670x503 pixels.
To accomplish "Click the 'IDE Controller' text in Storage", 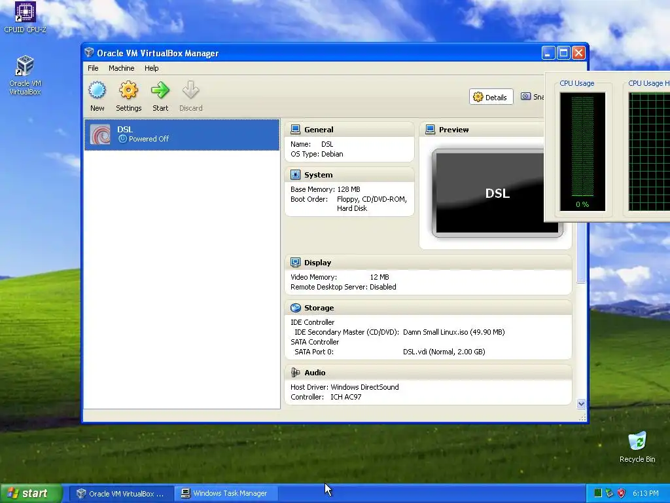I will coord(312,322).
